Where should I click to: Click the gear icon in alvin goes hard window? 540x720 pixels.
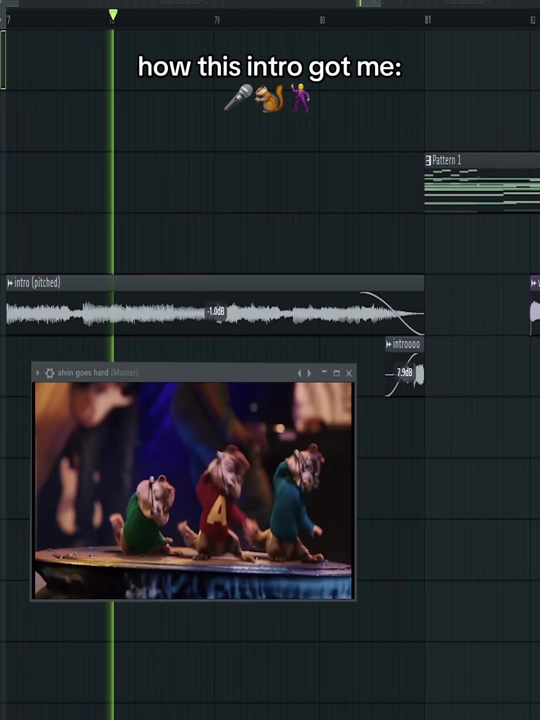pyautogui.click(x=49, y=373)
